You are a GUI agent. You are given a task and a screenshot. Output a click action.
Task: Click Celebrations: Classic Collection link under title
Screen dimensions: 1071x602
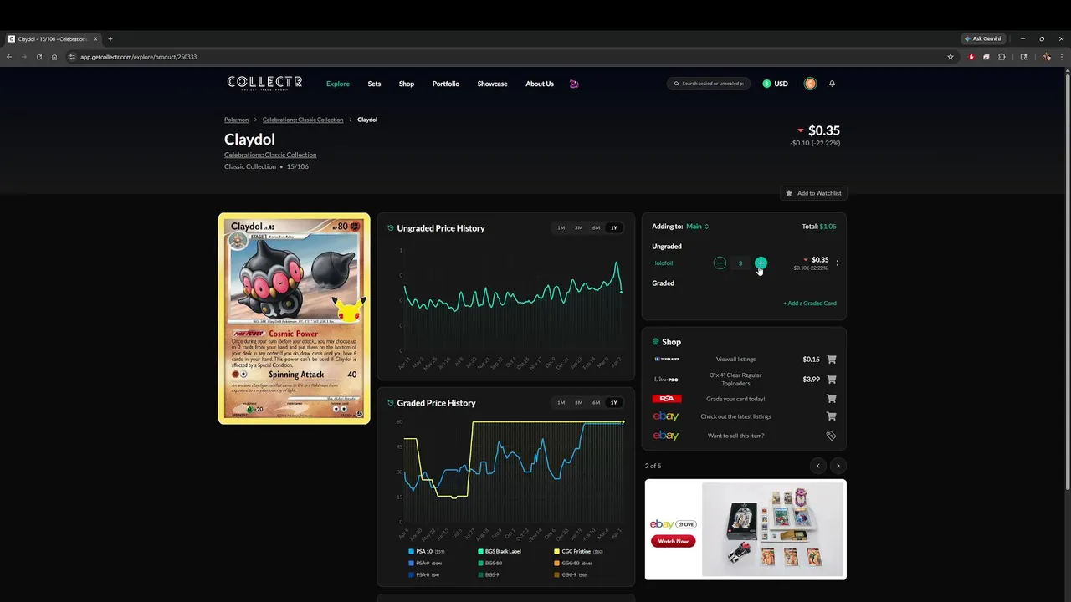270,155
